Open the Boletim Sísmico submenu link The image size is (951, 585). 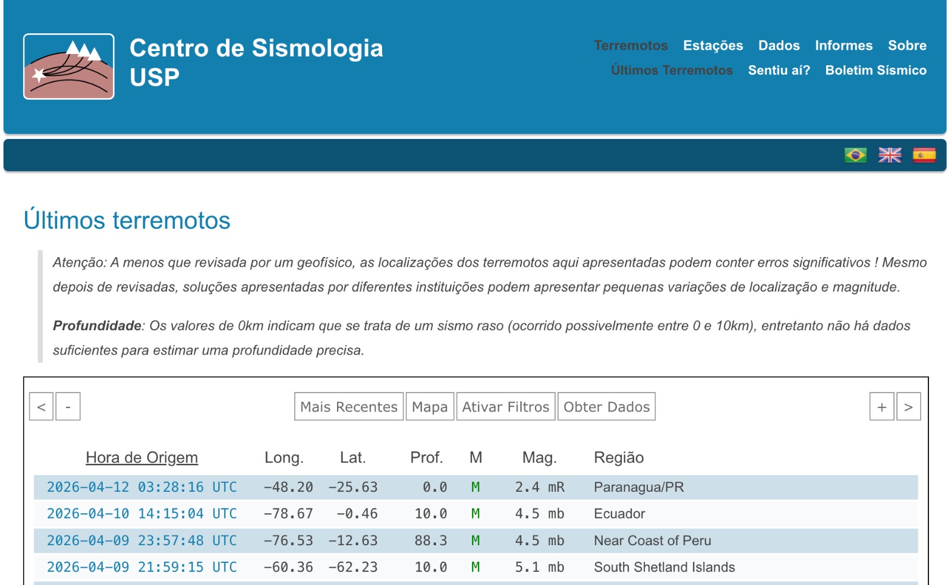tap(876, 70)
